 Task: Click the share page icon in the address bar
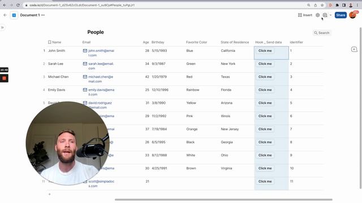pyautogui.click(x=316, y=5)
